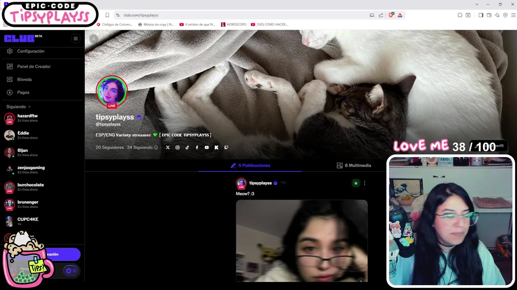Image resolution: width=517 pixels, height=290 pixels.
Task: Open the Códigos de Colores bookmark
Action: pyautogui.click(x=114, y=25)
